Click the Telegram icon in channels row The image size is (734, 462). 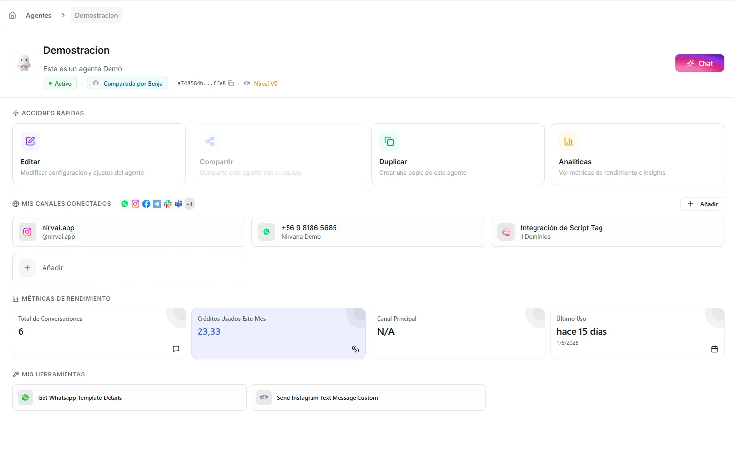pyautogui.click(x=157, y=204)
